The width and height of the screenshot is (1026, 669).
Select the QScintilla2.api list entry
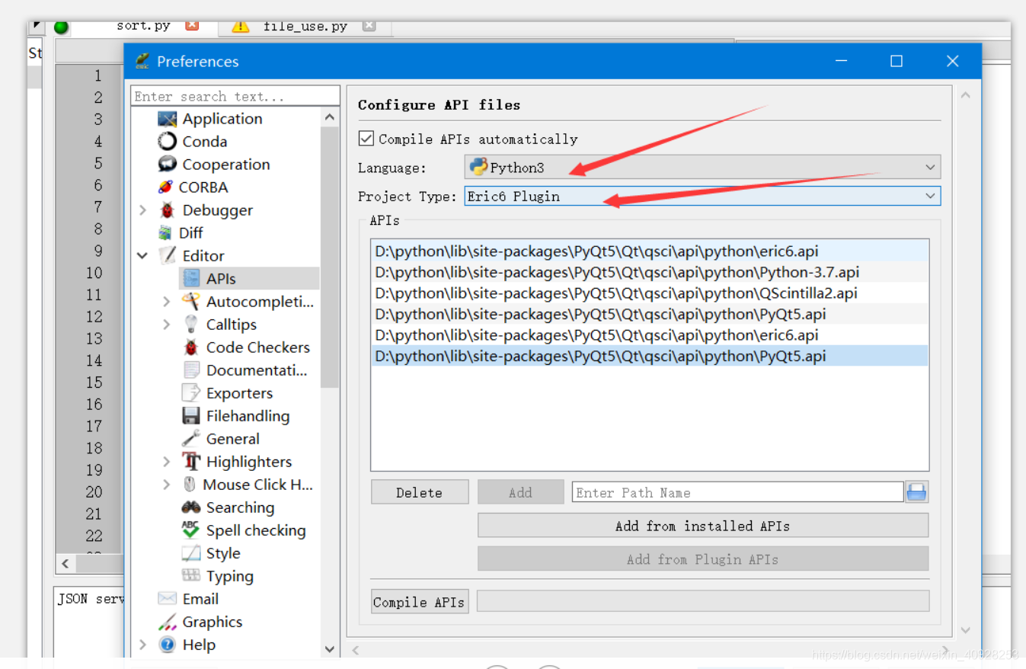[650, 293]
